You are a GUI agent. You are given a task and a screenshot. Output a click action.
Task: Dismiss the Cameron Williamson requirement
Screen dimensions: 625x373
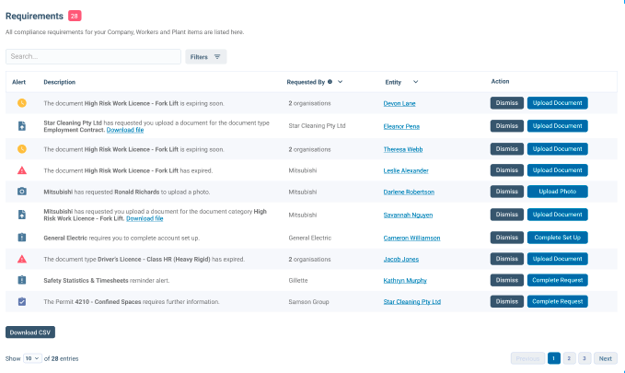pyautogui.click(x=506, y=238)
